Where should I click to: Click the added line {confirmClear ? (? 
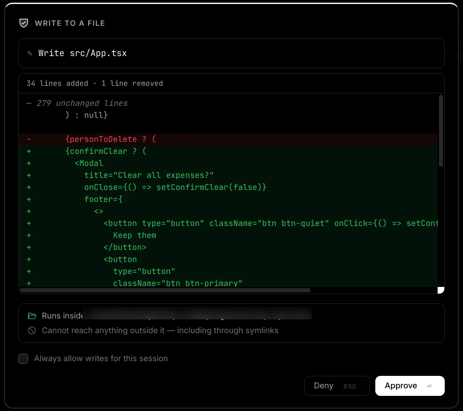point(228,151)
